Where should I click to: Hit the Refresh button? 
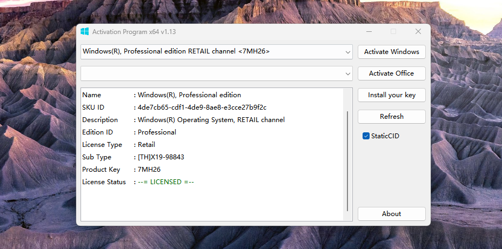pyautogui.click(x=391, y=117)
